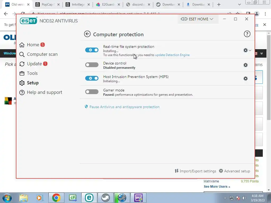Open the CPU-Z taskbar icon

[138, 198]
